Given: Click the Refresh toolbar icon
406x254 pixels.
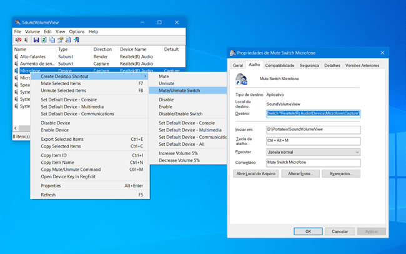Looking at the screenshot, I should coord(44,40).
